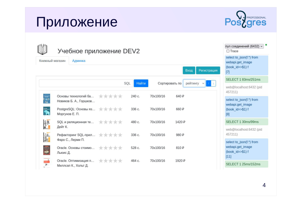Click the price 640 ₽

point(180,96)
